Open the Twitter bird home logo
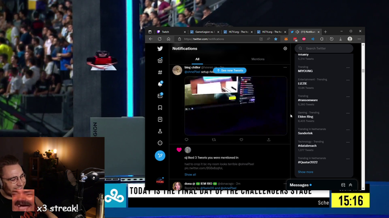 (x=160, y=48)
